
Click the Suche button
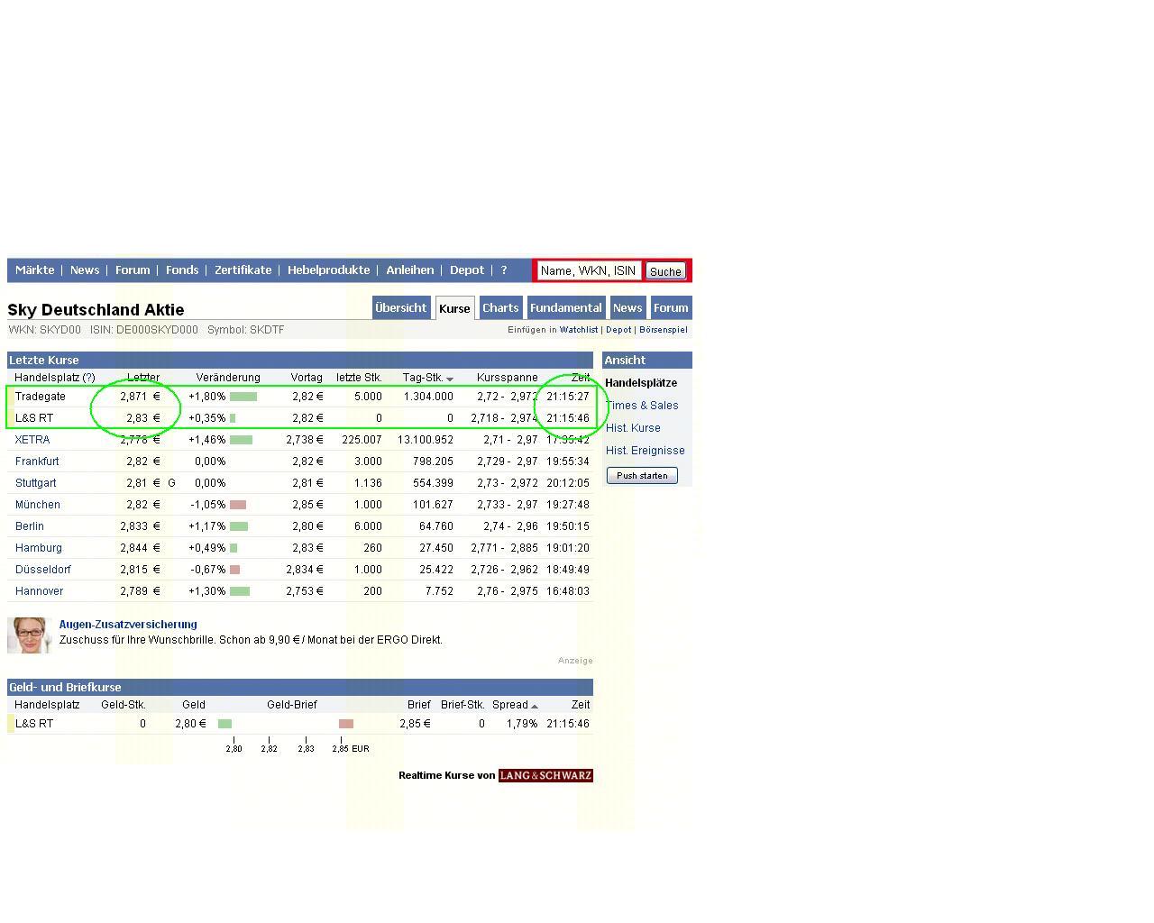point(665,271)
